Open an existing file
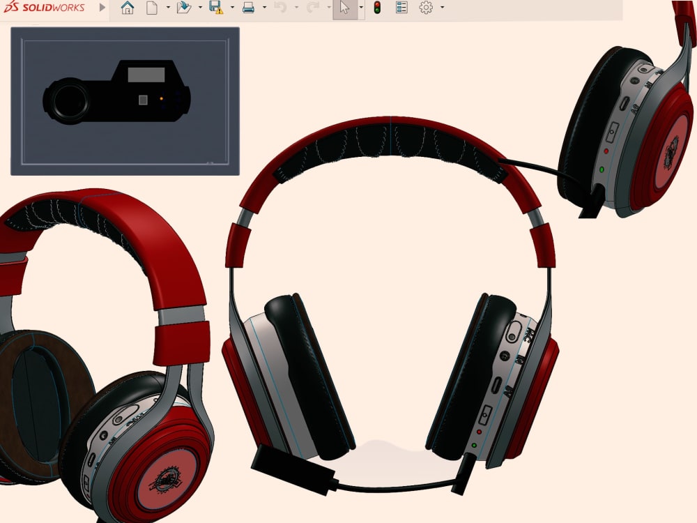The image size is (697, 523). [183, 8]
